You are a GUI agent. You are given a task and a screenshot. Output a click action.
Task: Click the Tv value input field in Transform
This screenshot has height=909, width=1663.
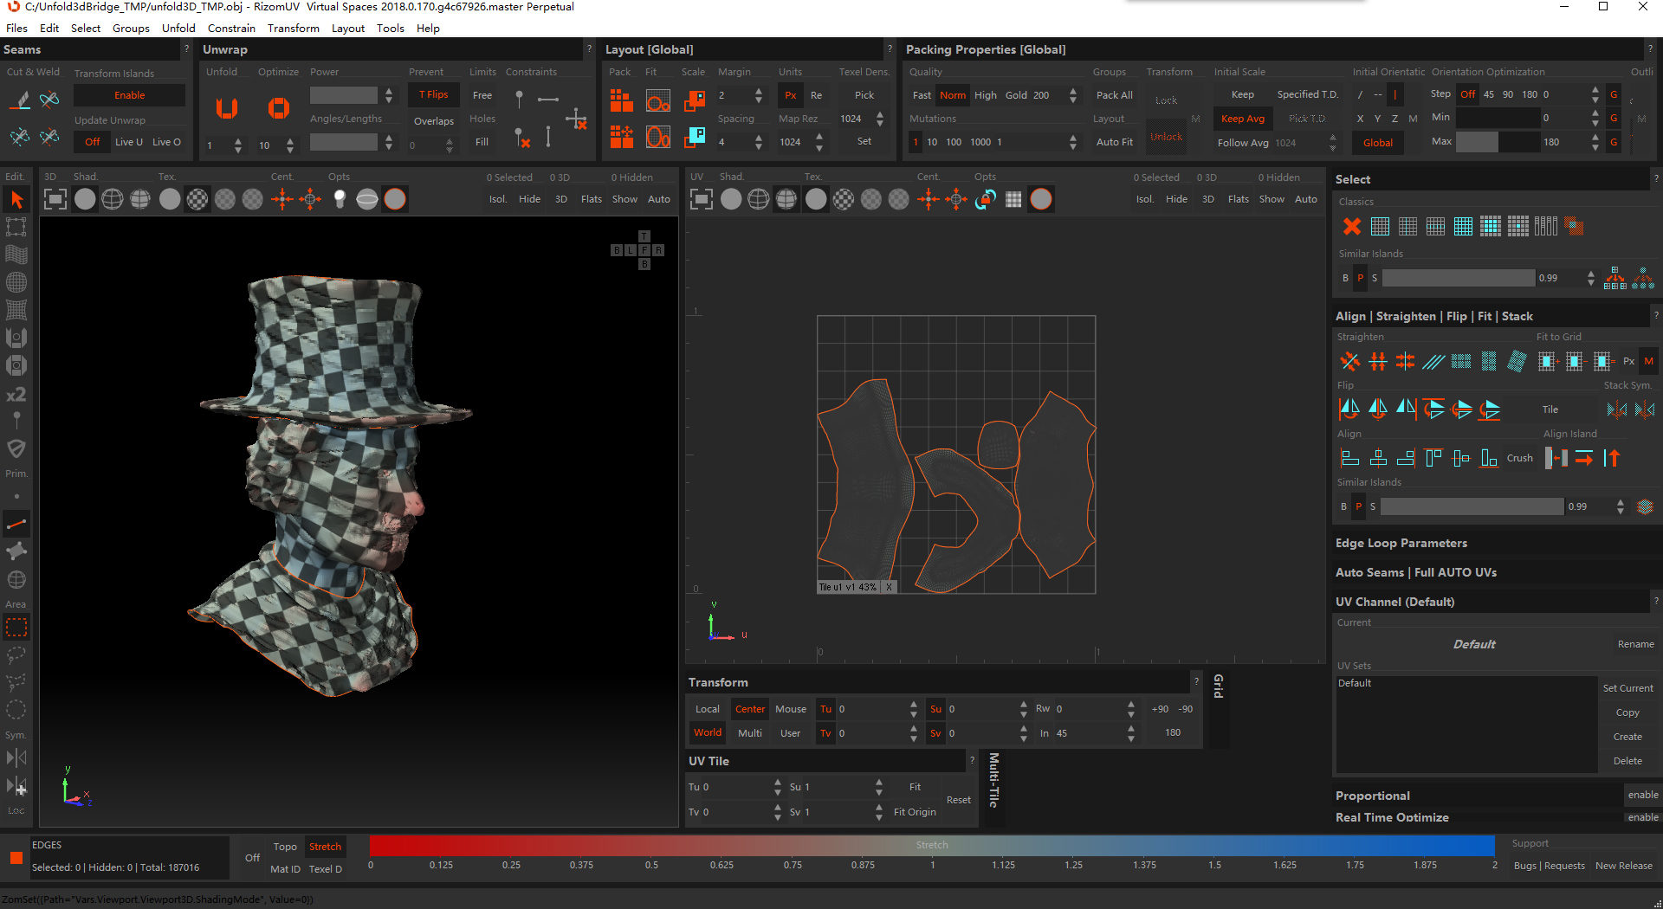click(x=870, y=733)
